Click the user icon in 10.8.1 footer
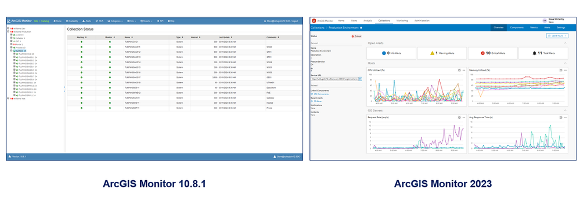Image resolution: width=580 pixels, height=219 pixels. tap(274, 156)
